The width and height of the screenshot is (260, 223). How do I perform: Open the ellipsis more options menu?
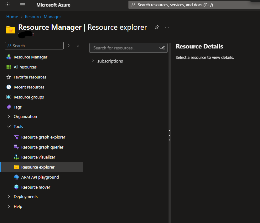click(x=167, y=28)
